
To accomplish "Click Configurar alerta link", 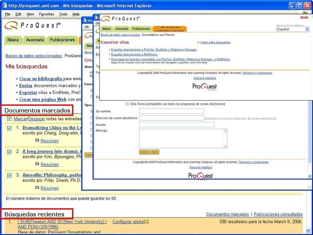I will click(x=128, y=222).
